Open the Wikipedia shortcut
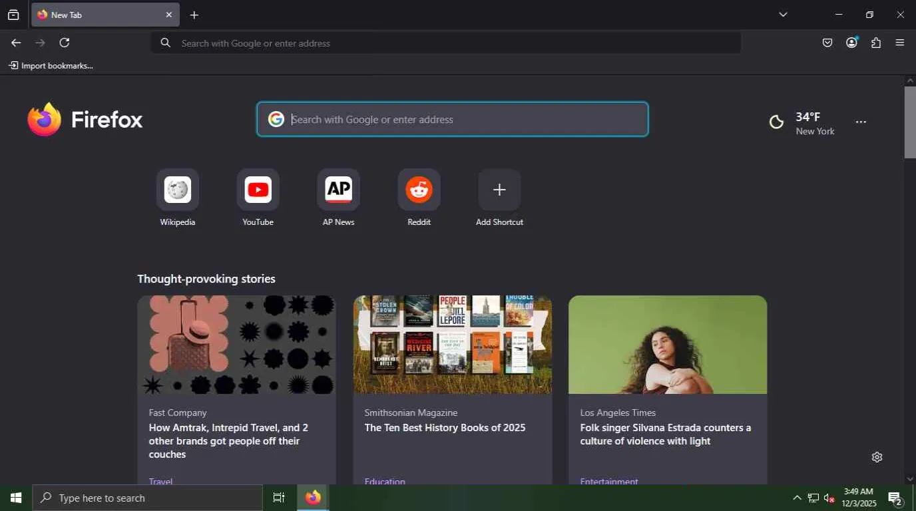This screenshot has height=511, width=916. click(x=178, y=198)
